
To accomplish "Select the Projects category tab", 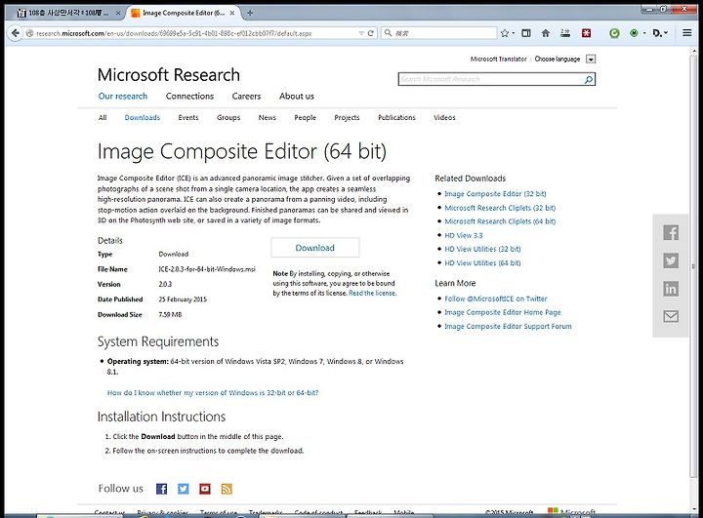I will point(347,117).
